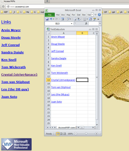Click Sandra Daigle hyperlink in Excel cell A7
This screenshot has width=129, height=151.
(59, 58)
